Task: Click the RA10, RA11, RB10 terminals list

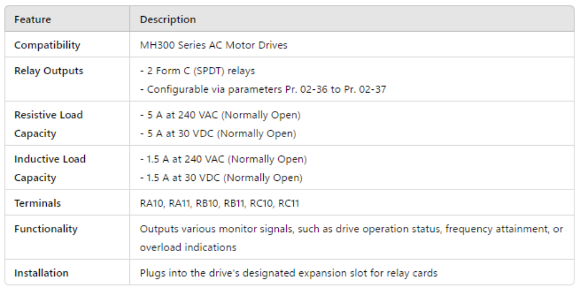Action: click(219, 203)
